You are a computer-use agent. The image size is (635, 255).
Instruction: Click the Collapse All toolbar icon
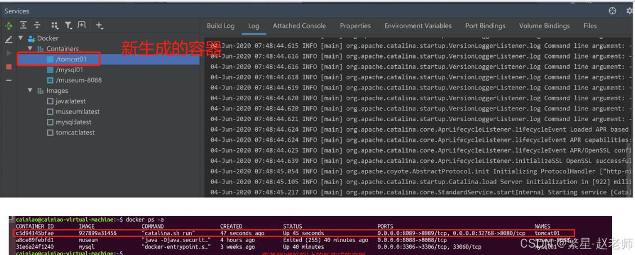click(x=37, y=25)
